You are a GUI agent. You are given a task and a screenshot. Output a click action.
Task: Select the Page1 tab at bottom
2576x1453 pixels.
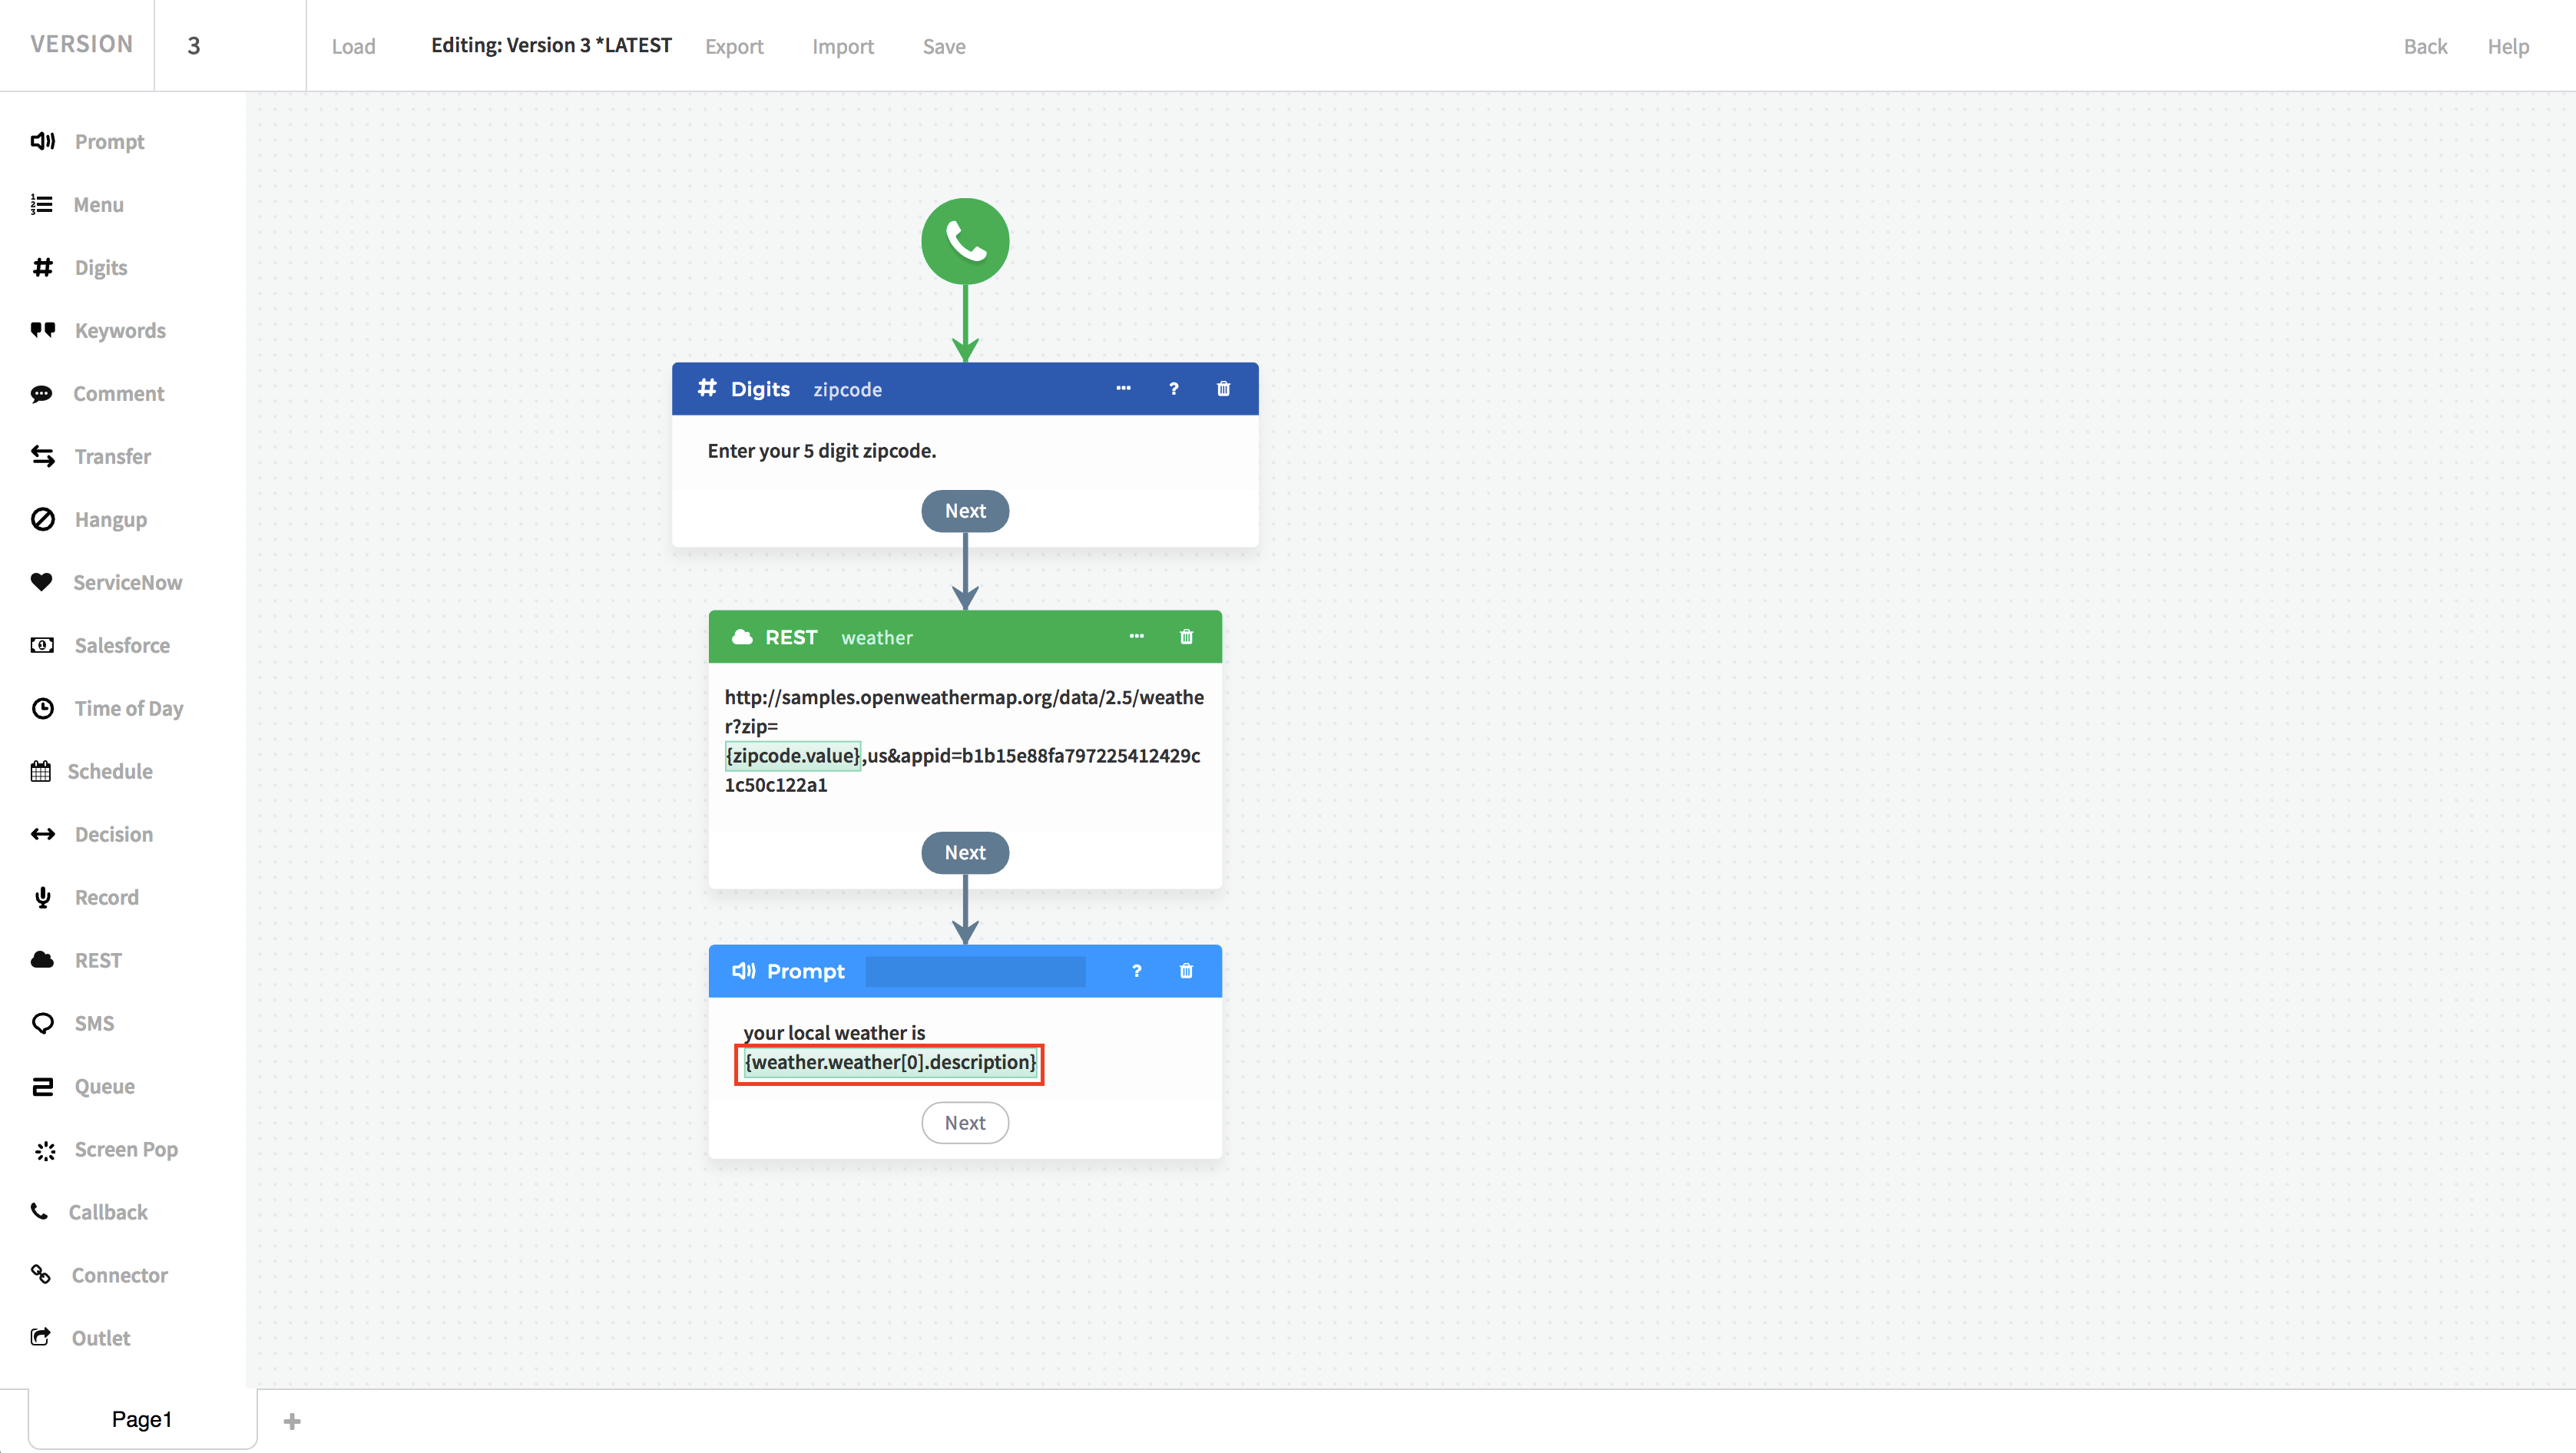point(141,1418)
